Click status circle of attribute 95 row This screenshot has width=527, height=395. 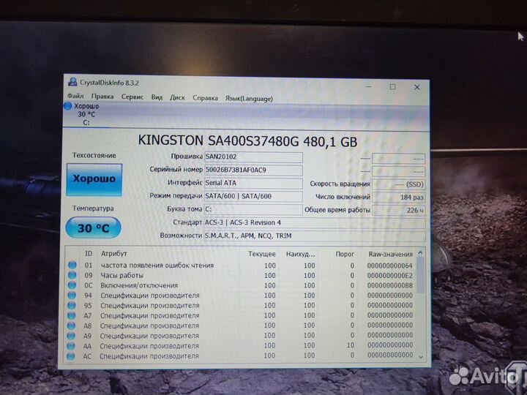click(x=72, y=305)
